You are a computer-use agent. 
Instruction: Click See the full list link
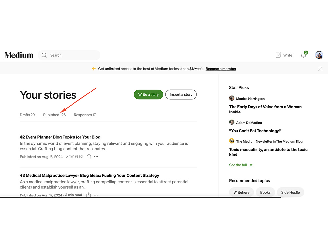(x=240, y=165)
